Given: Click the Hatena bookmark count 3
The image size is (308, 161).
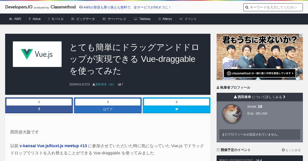Looking at the screenshot, I should tap(108, 102).
